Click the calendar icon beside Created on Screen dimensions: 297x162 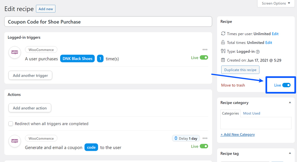coord(223,60)
